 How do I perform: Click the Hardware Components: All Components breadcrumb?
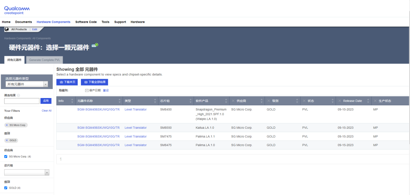(27, 38)
